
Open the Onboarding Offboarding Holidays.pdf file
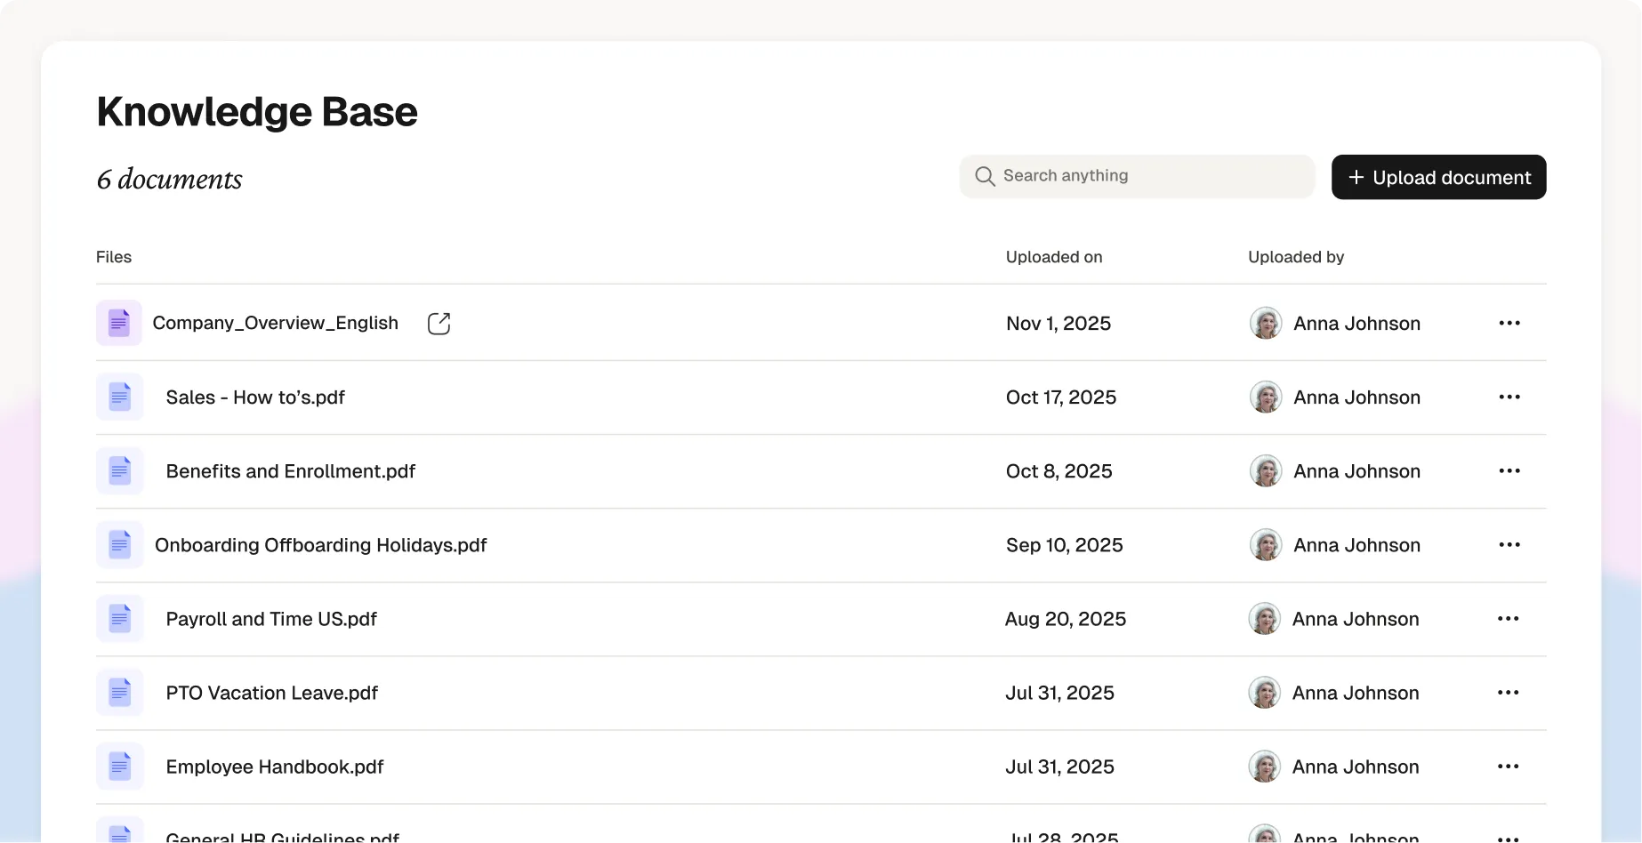pyautogui.click(x=321, y=545)
